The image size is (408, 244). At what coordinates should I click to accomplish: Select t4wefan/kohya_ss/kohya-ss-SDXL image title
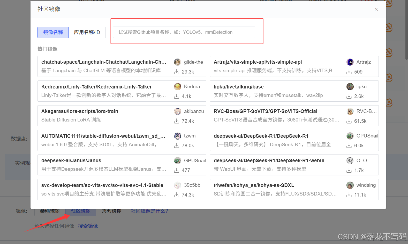point(254,185)
